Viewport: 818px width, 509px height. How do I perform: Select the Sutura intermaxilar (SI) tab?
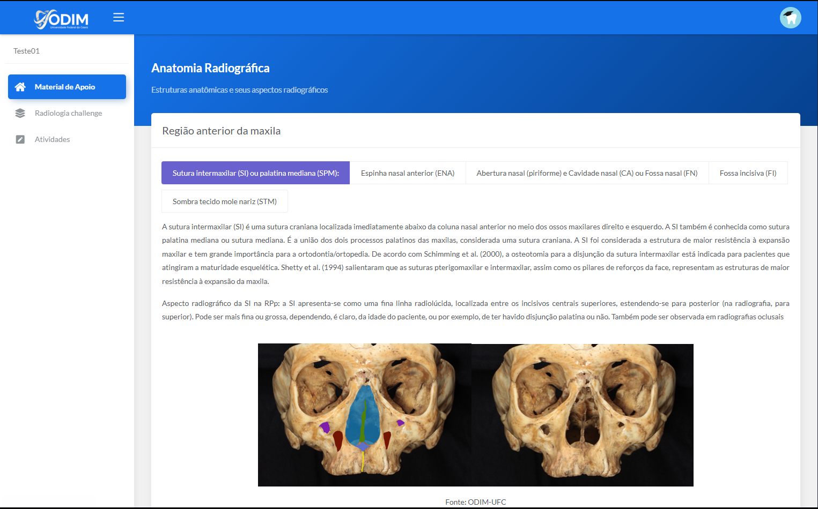click(255, 173)
